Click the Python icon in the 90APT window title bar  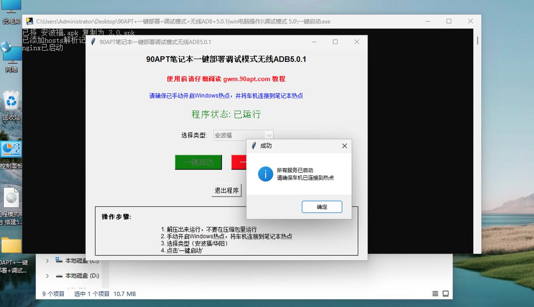click(93, 42)
